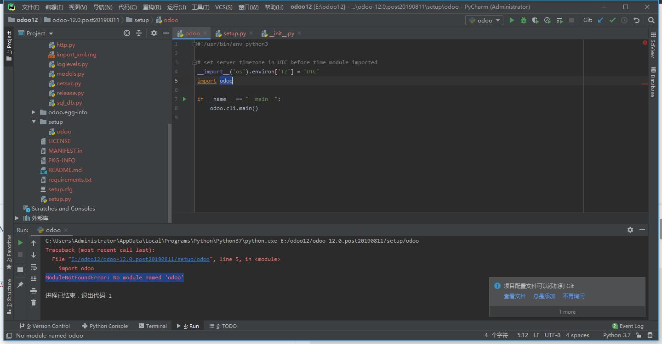Click the 2: Favorites side tab
662x344 pixels.
[9, 252]
